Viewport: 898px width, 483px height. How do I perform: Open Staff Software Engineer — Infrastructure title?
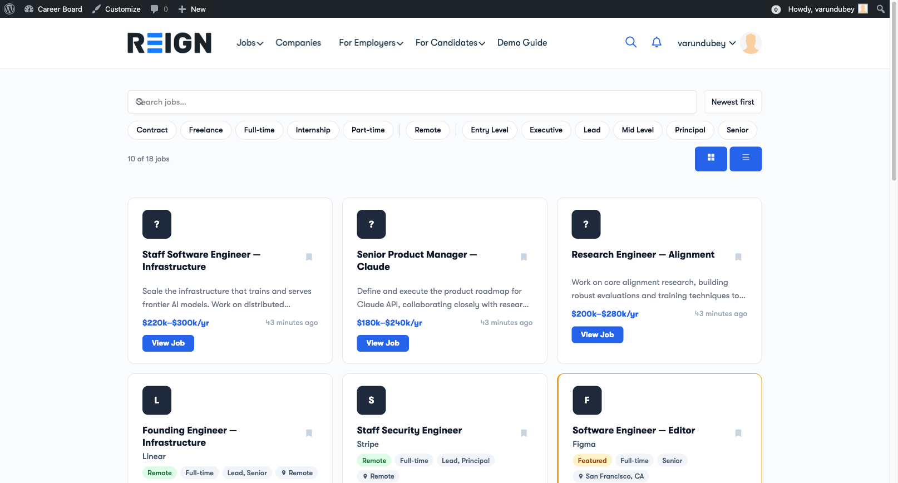(x=201, y=260)
